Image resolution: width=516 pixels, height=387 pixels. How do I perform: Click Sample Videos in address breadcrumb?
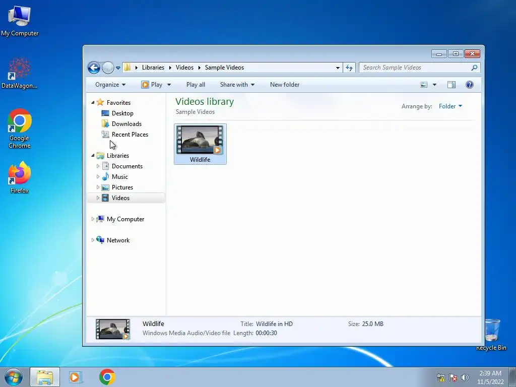coord(224,68)
